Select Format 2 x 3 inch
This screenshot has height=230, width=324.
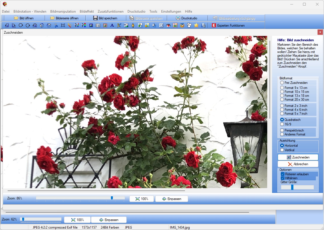294,106
